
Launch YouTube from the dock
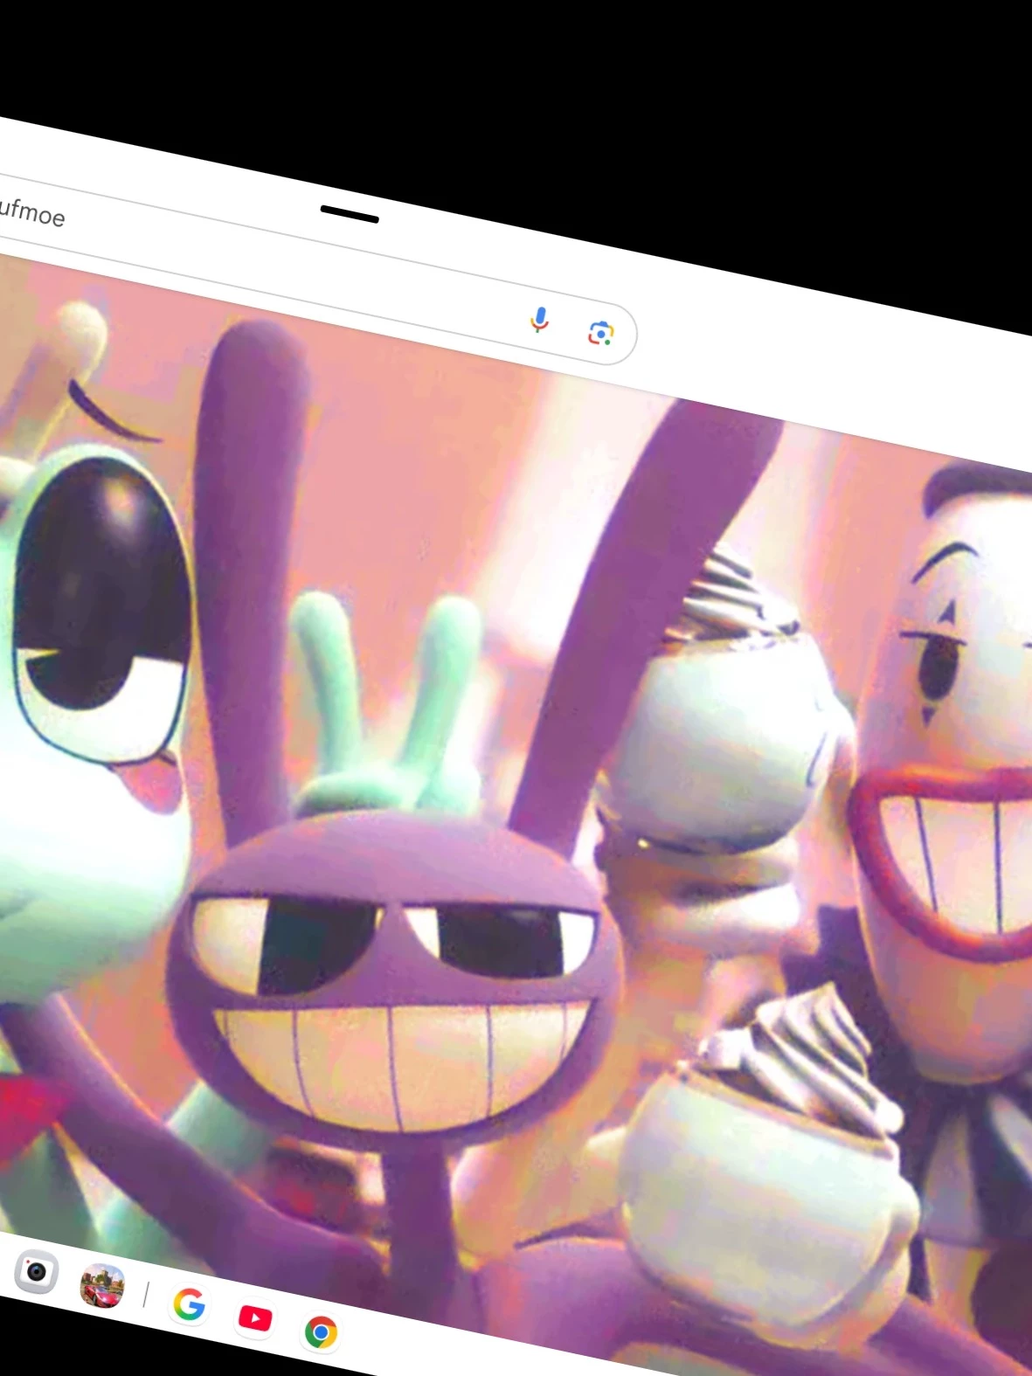click(254, 1317)
